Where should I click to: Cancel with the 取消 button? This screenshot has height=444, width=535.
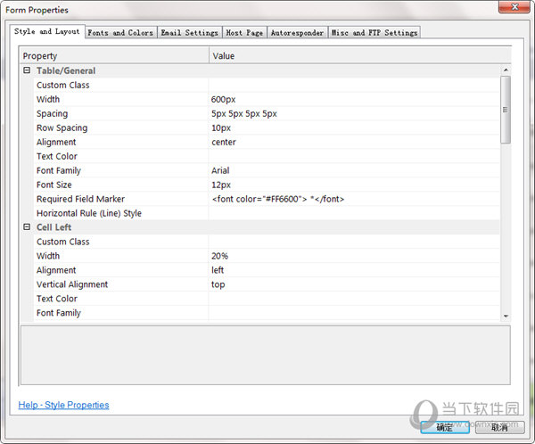point(499,427)
